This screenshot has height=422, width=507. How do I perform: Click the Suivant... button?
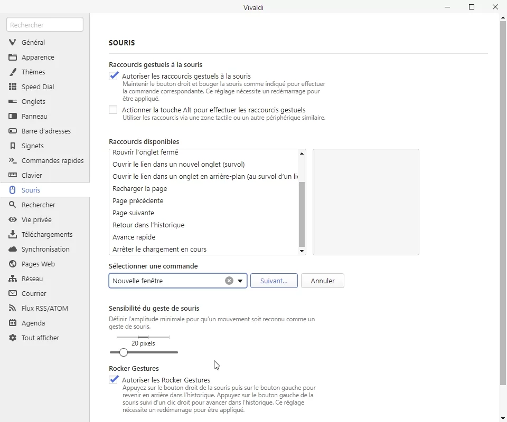point(274,281)
